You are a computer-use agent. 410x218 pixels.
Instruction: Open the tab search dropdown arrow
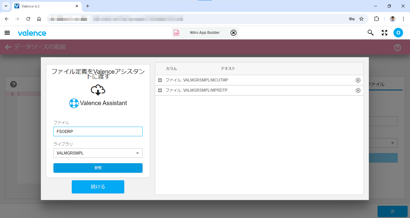point(6,6)
